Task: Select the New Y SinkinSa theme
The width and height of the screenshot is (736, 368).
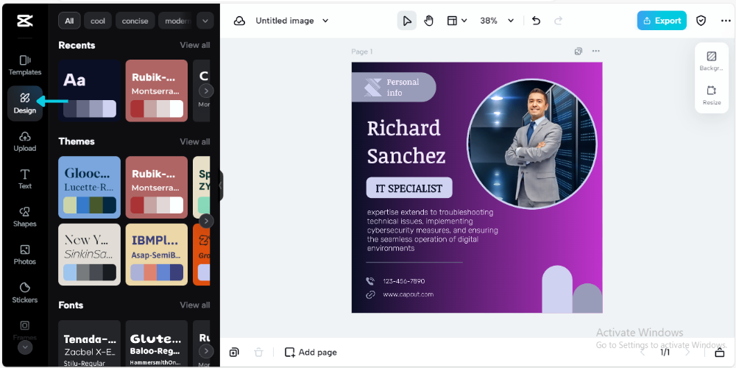Action: click(x=89, y=255)
